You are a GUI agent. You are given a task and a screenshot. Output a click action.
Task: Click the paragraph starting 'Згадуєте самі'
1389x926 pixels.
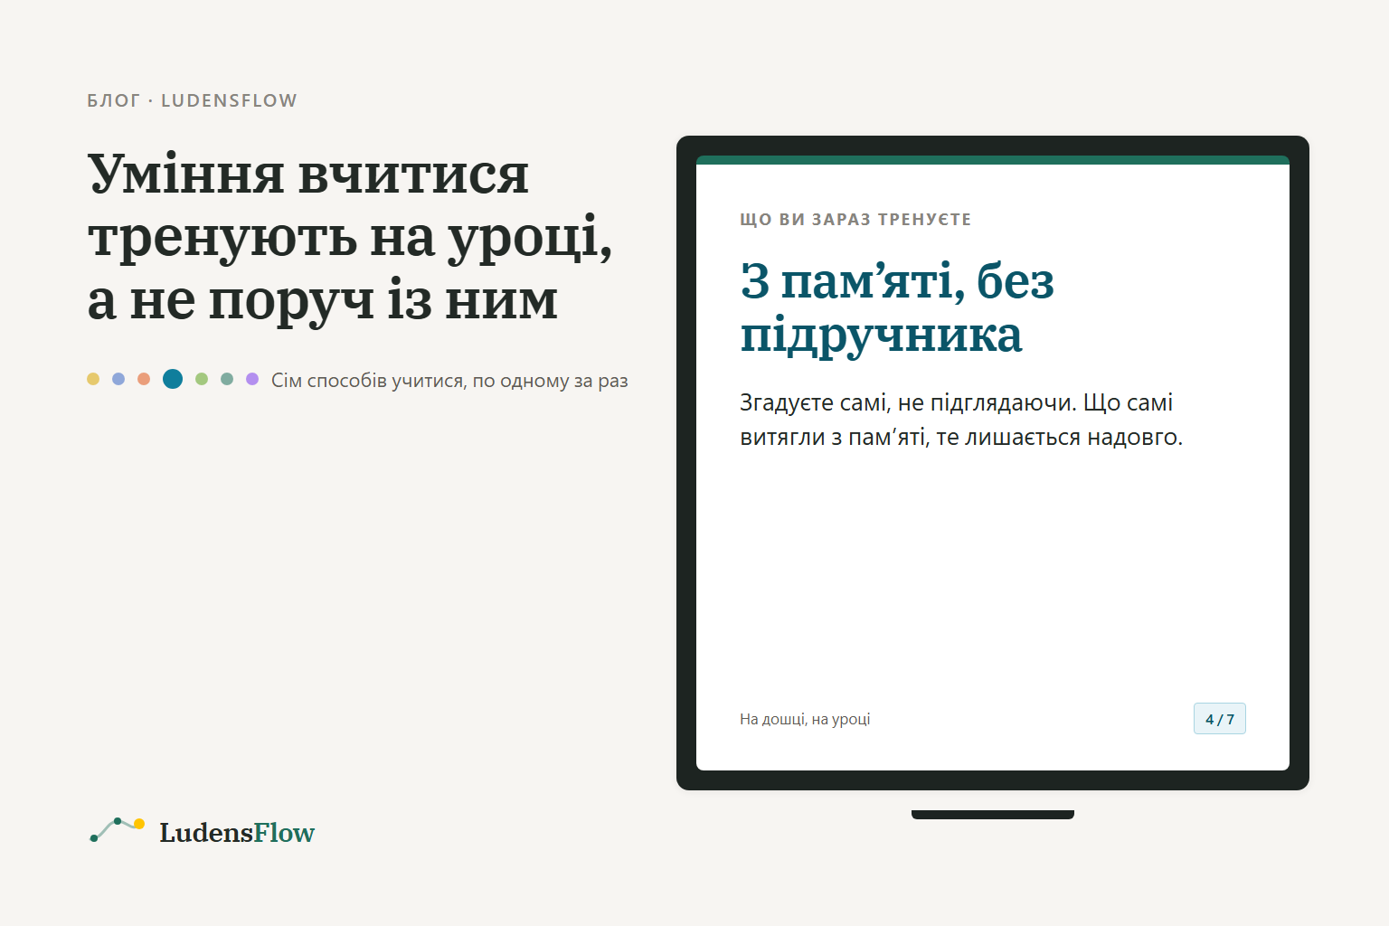click(961, 420)
